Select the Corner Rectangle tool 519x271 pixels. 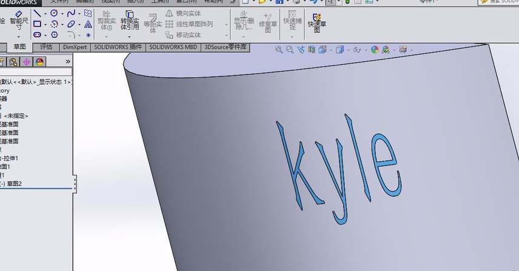tap(38, 24)
